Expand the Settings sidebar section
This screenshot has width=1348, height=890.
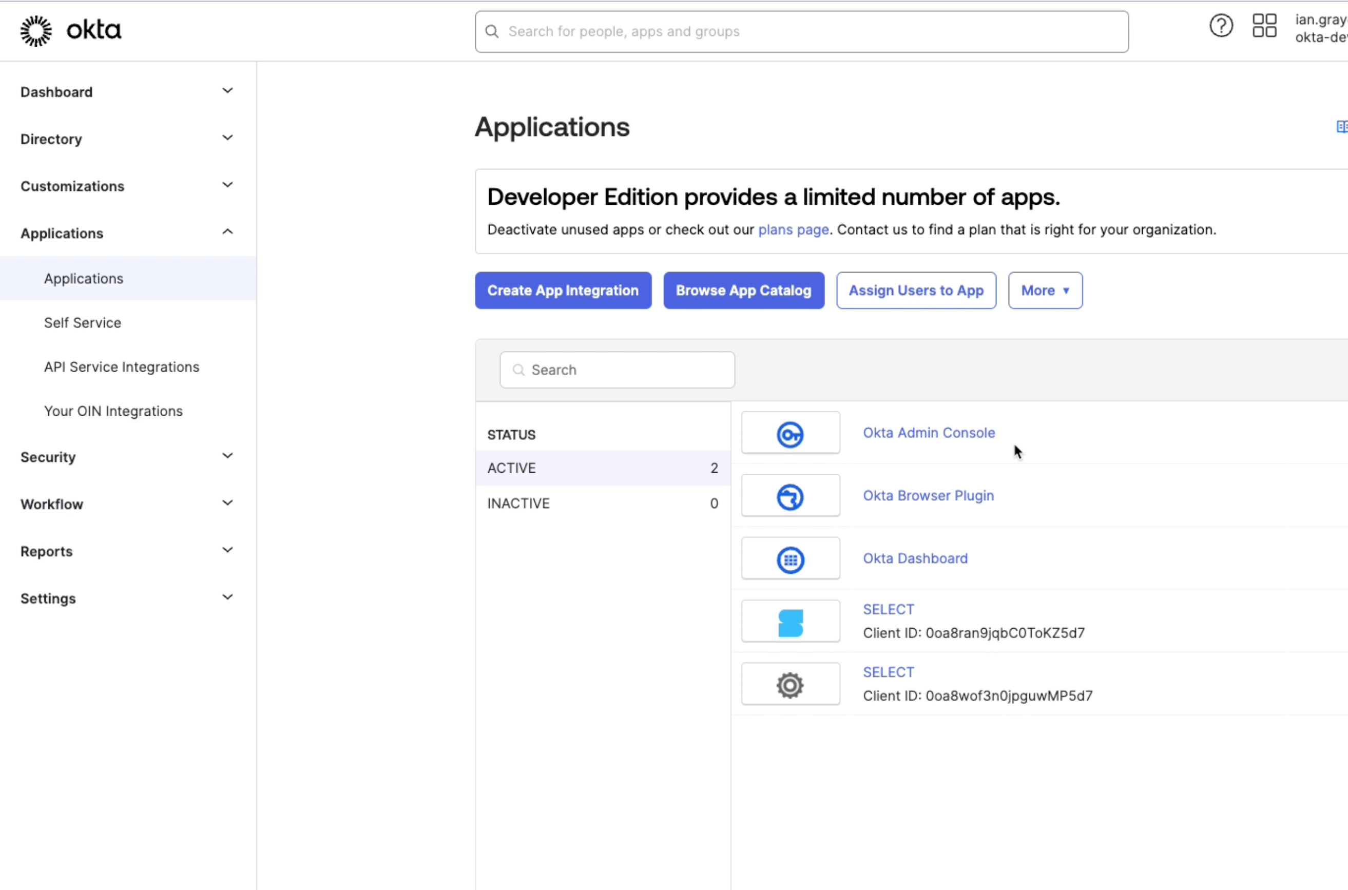(x=227, y=597)
